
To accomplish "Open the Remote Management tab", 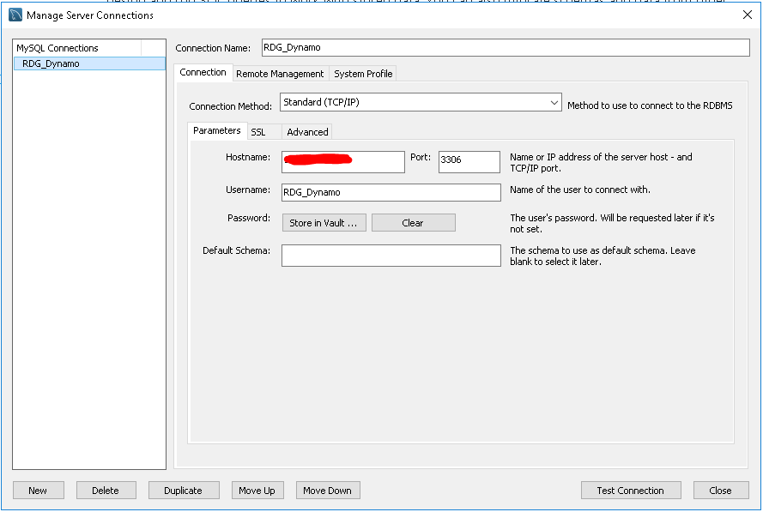I will [x=280, y=74].
